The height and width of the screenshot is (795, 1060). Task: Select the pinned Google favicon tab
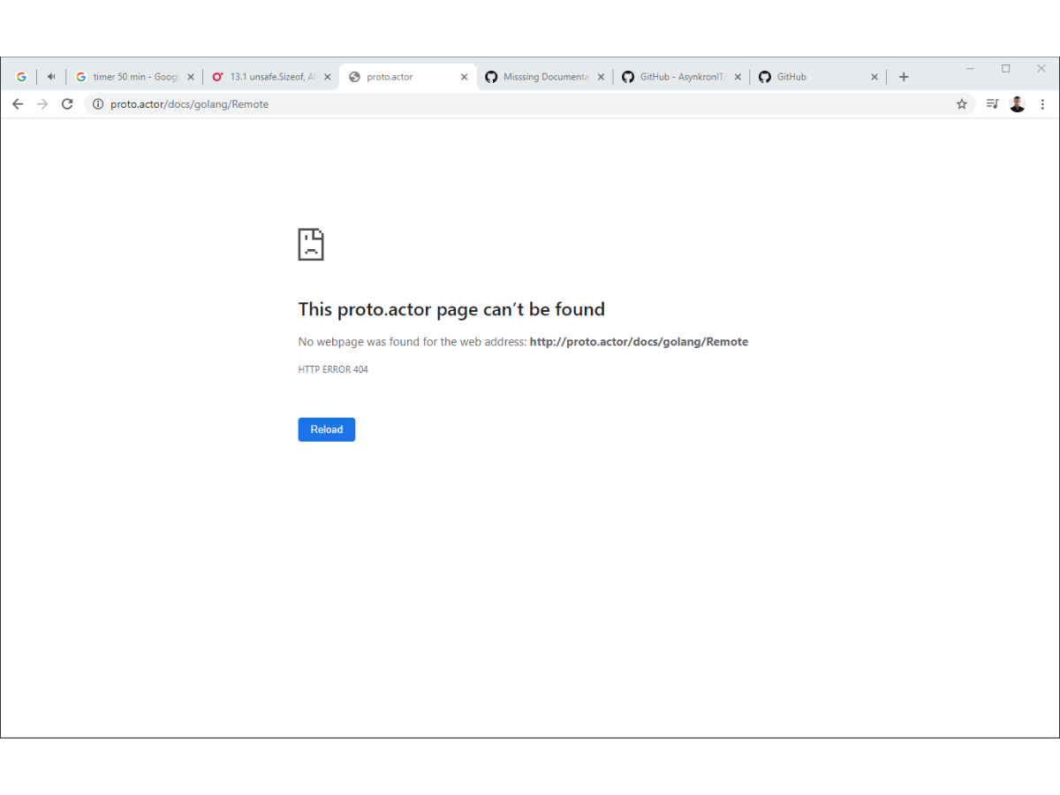[21, 77]
